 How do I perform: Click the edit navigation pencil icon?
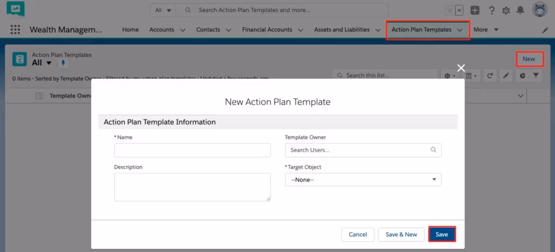click(x=545, y=30)
